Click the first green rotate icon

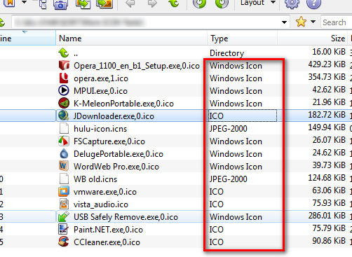[x=199, y=4]
